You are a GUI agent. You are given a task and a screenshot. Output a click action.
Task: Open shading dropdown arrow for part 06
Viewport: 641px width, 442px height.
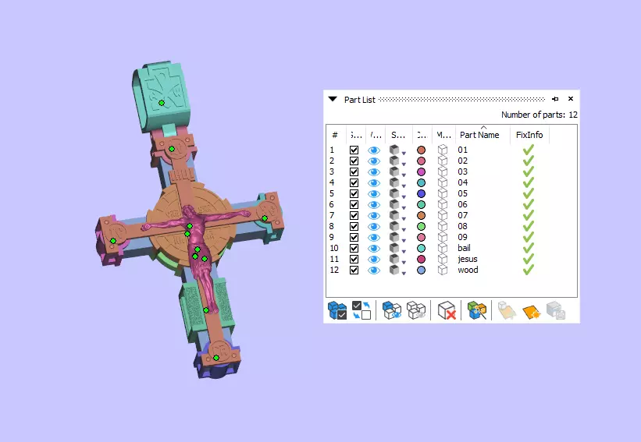pos(404,207)
